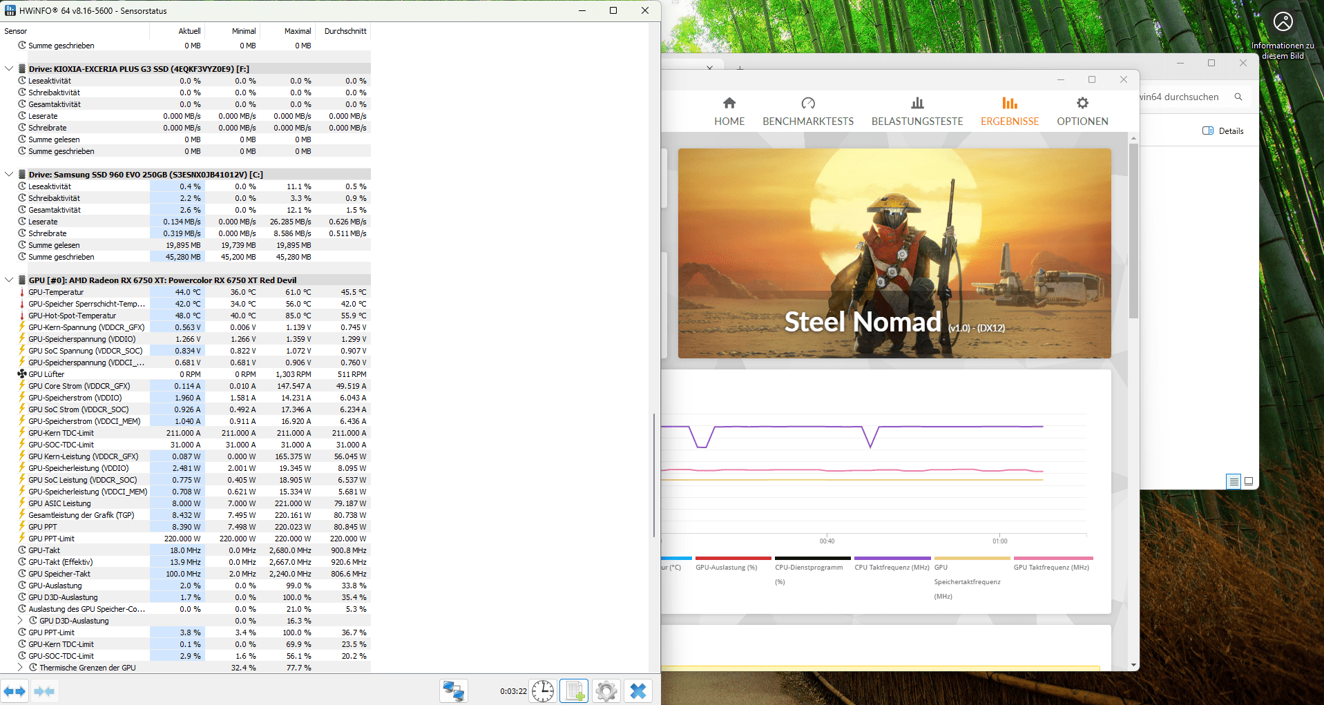The width and height of the screenshot is (1324, 705).
Task: Click the lightning icon beside GPU PPT-Limit watts row
Action: [x=22, y=539]
